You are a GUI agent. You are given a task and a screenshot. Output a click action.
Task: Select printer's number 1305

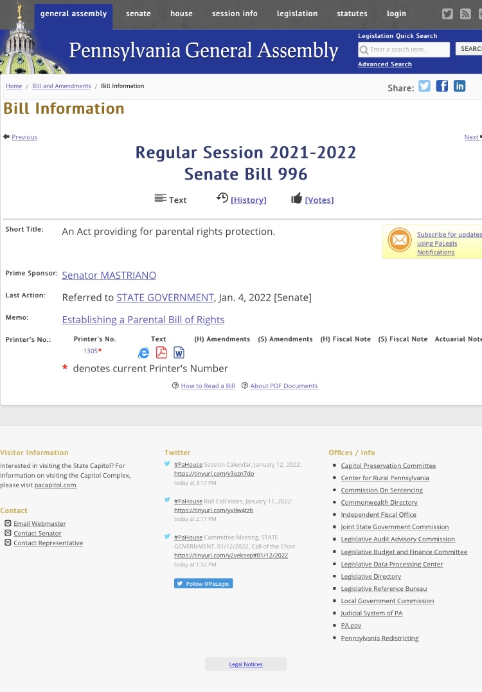pyautogui.click(x=91, y=351)
